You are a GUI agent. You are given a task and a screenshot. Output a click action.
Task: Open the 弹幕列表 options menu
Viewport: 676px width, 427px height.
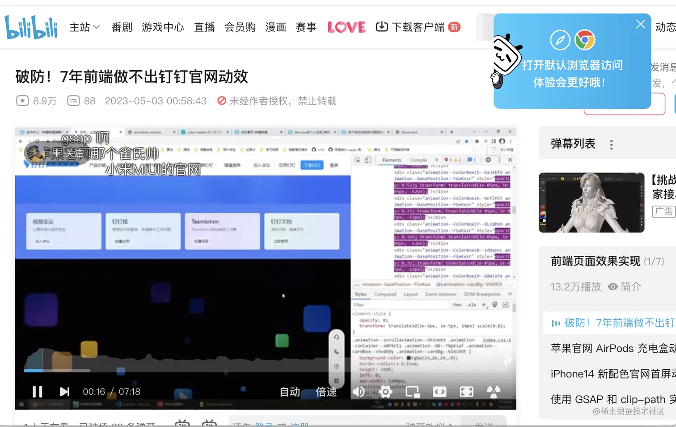pyautogui.click(x=611, y=144)
